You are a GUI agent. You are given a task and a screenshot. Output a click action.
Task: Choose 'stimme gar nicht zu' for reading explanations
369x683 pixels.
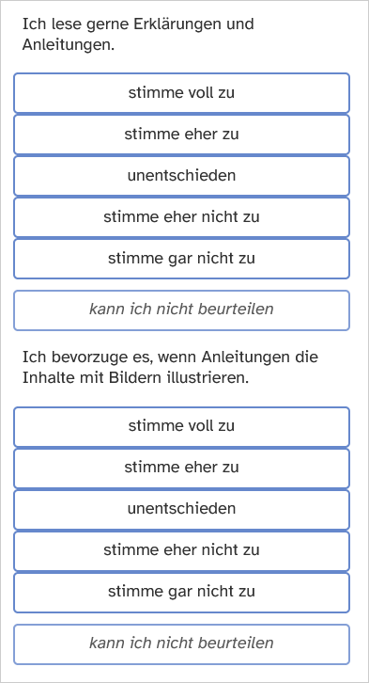point(181,259)
